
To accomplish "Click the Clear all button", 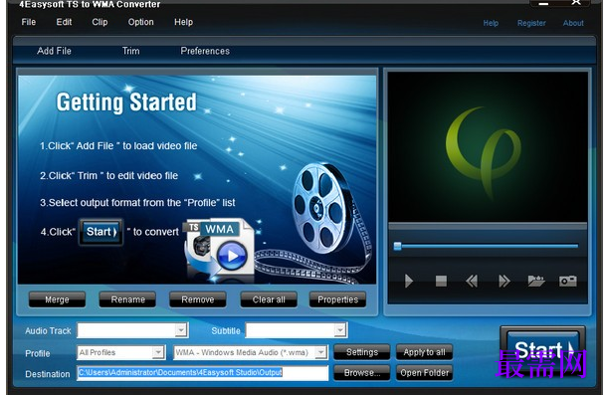I will (x=269, y=299).
